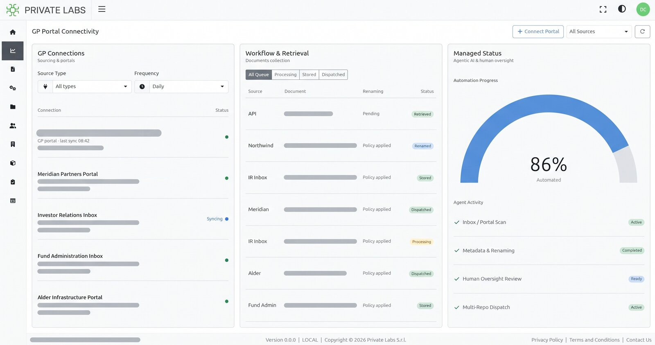Viewport: 655px width, 345px height.
Task: Open the DC user avatar menu
Action: click(643, 9)
